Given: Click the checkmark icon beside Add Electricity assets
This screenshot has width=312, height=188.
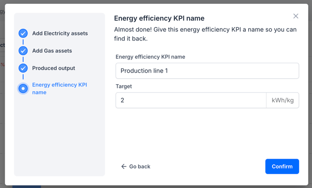Looking at the screenshot, I should (x=23, y=34).
